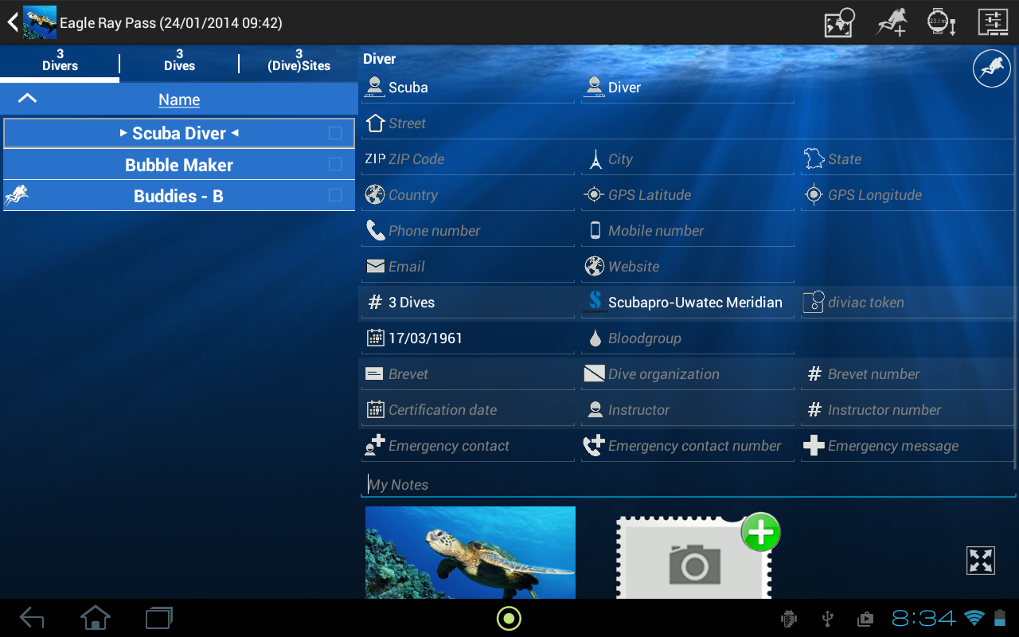1019x637 pixels.
Task: Tap the My Notes text field
Action: pos(689,484)
